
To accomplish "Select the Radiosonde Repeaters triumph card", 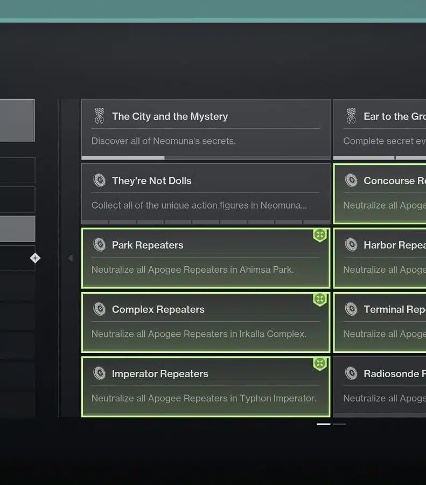I will click(x=380, y=386).
